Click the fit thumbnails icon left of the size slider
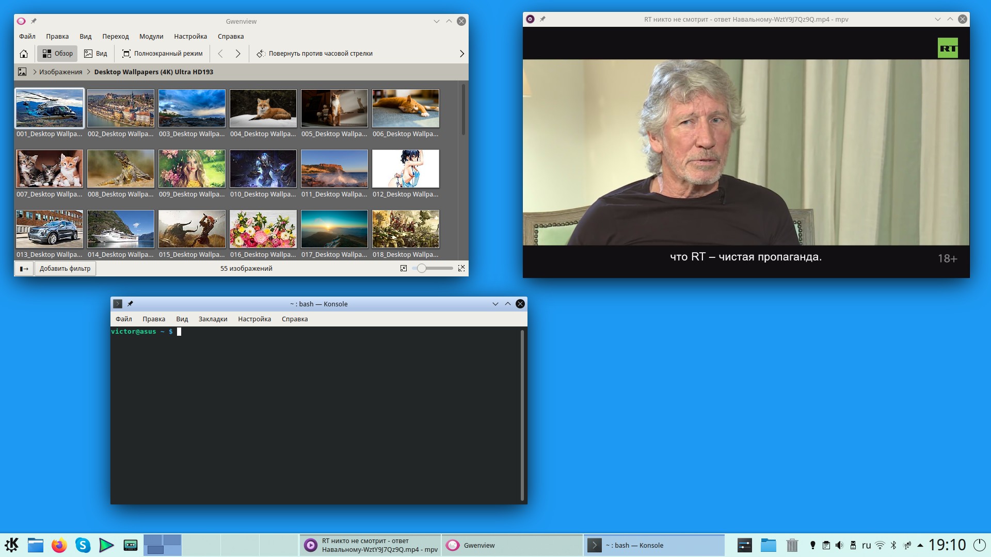 [x=404, y=268]
